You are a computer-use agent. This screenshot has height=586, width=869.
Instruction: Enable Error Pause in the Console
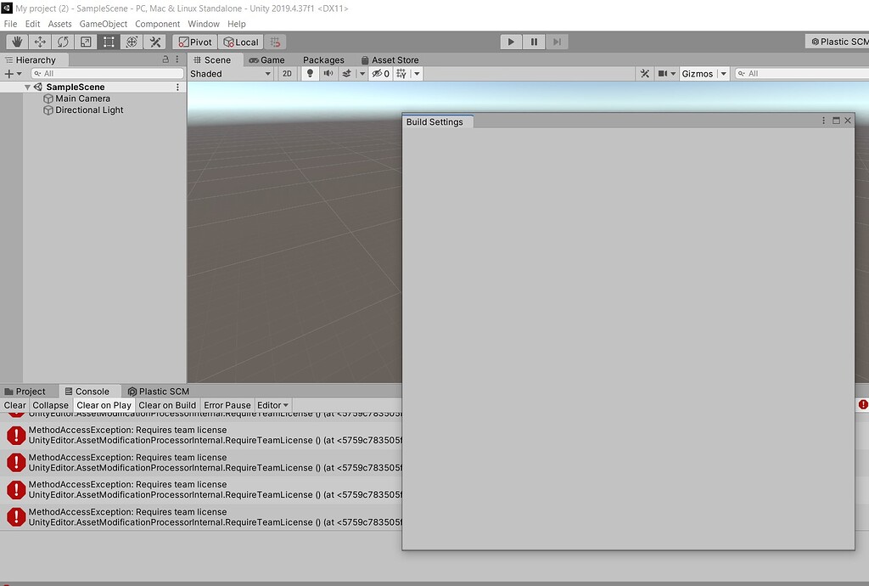(227, 405)
